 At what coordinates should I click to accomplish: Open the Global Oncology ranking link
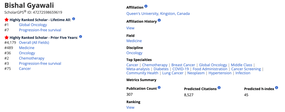(x=33, y=25)
